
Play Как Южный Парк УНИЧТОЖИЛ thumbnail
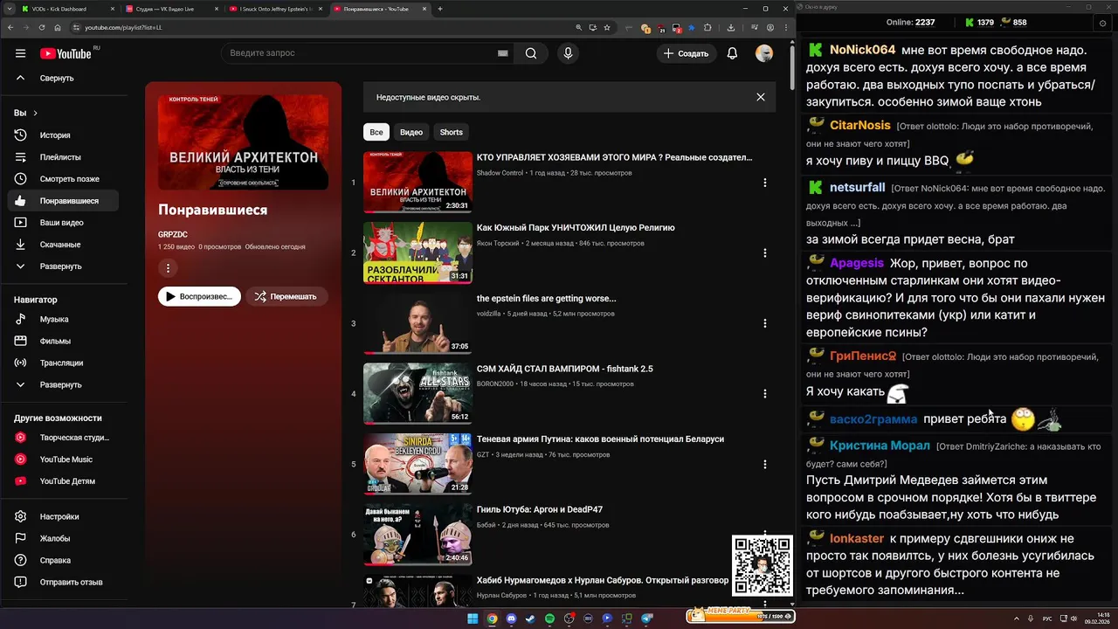(418, 252)
